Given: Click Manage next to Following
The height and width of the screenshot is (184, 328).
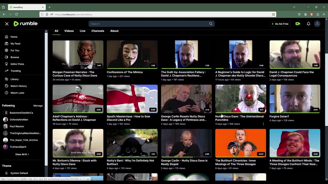Looking at the screenshot, I should (x=38, y=106).
